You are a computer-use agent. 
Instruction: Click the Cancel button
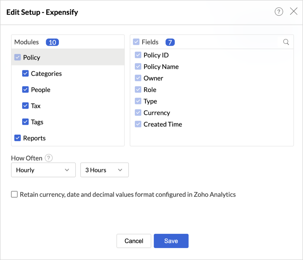point(134,241)
